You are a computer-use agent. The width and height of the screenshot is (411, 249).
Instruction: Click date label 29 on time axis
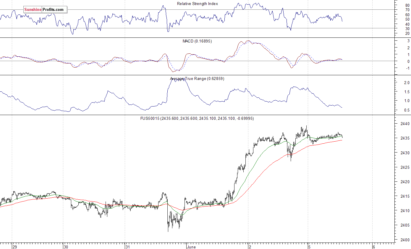tap(15, 247)
